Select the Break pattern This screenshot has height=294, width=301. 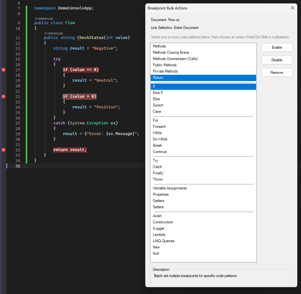point(203,145)
